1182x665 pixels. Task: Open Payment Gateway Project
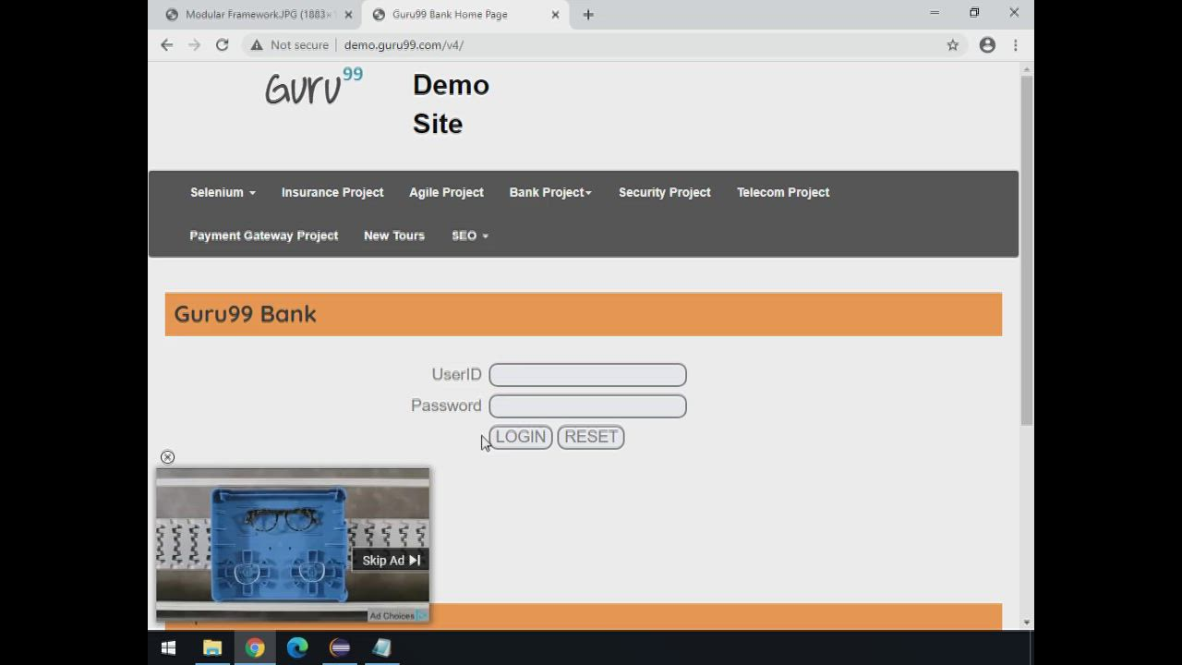264,236
